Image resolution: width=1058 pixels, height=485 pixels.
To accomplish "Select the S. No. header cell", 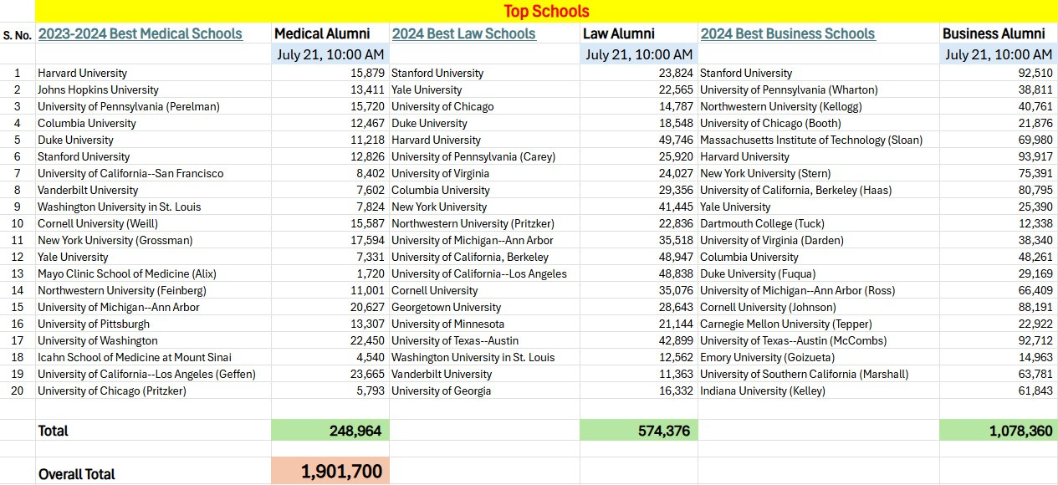I will click(17, 35).
